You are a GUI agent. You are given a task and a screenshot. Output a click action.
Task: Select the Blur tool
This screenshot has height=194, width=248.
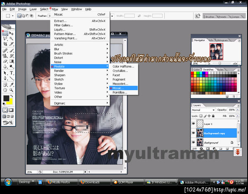tap(5, 67)
